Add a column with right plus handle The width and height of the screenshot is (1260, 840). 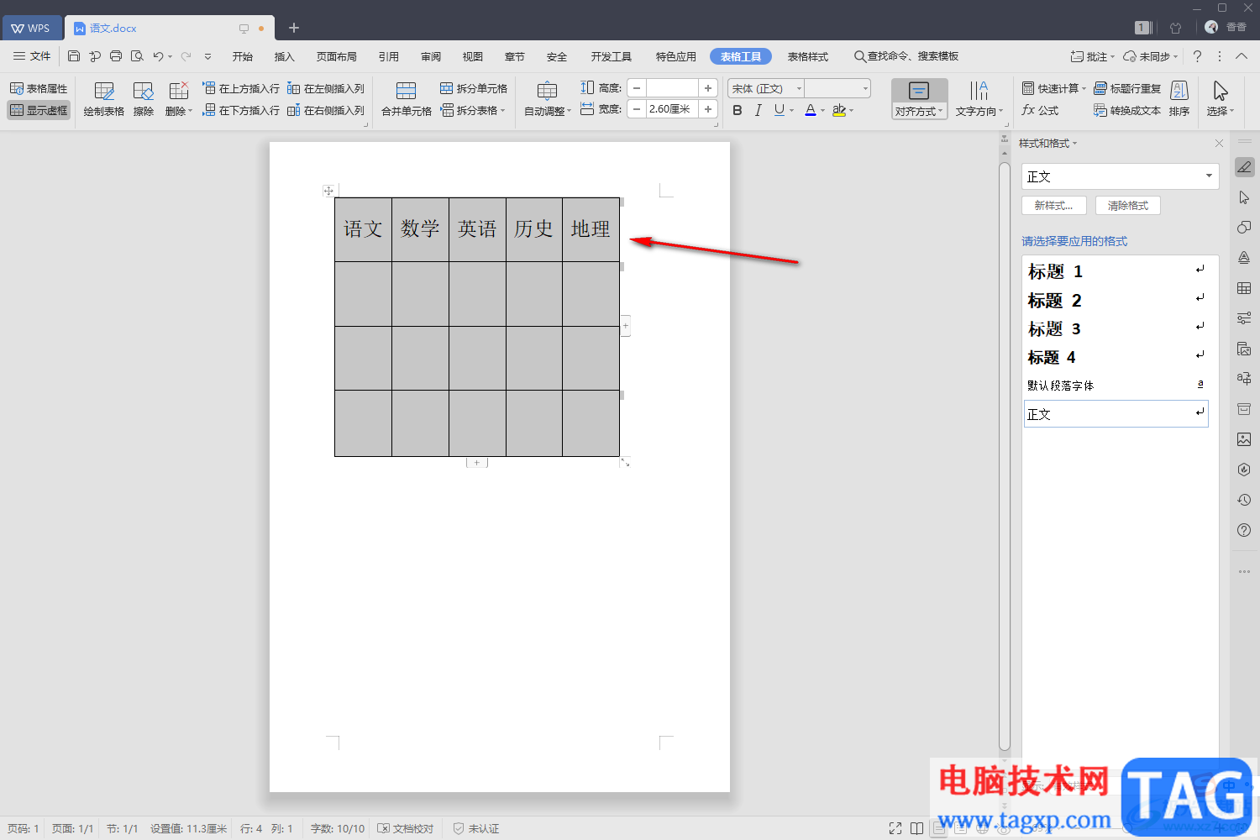pos(625,326)
